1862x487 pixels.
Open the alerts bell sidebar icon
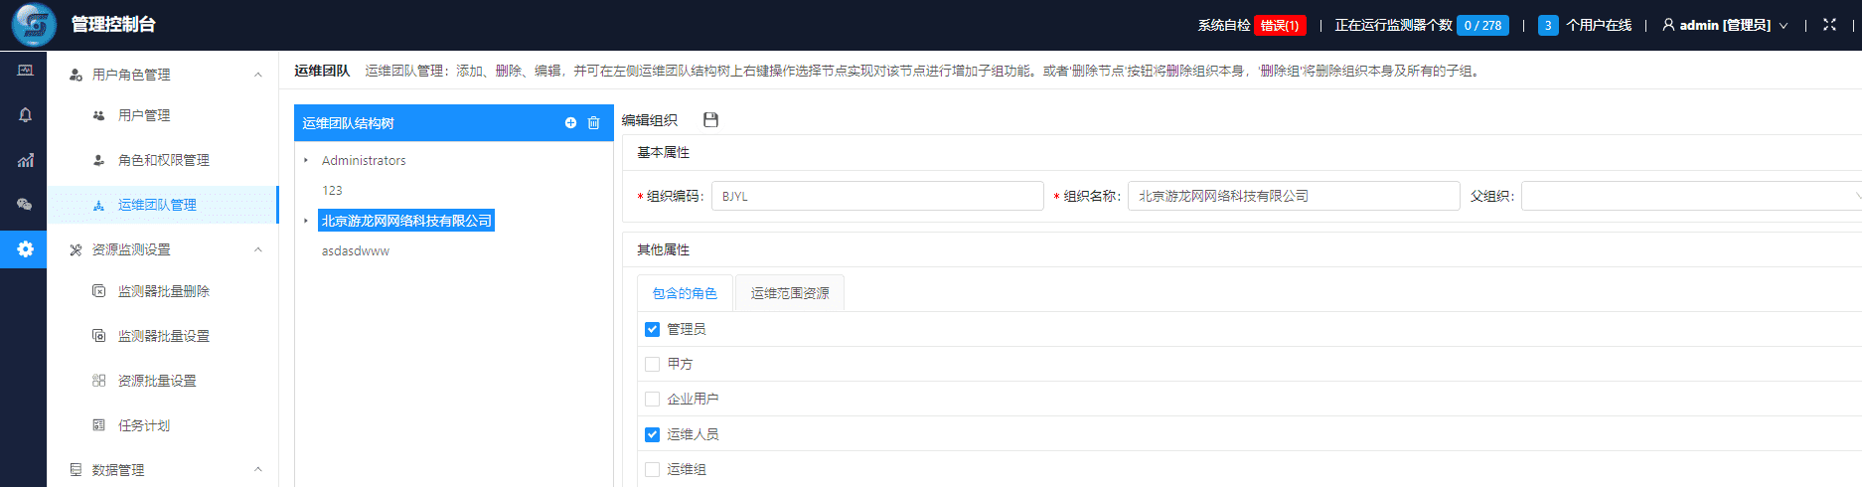coord(25,115)
